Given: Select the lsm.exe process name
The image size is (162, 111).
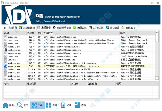Looking at the screenshot, I should pos(12,60).
